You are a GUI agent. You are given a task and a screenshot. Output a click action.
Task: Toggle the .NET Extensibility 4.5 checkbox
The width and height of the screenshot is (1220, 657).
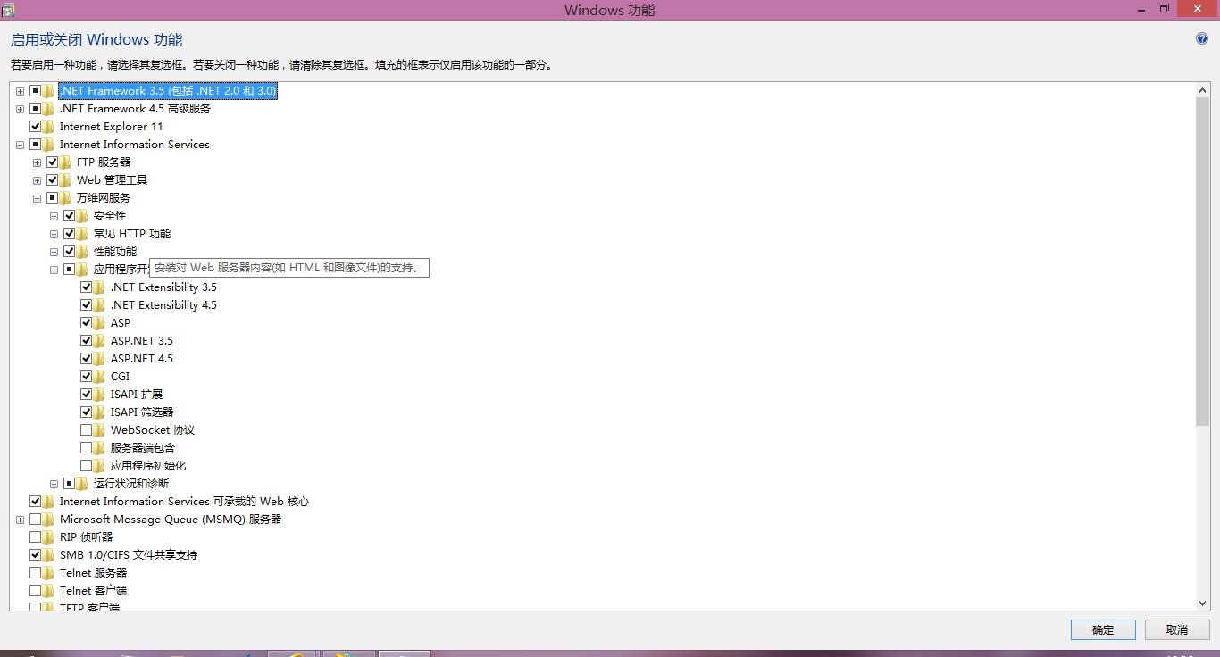click(87, 304)
